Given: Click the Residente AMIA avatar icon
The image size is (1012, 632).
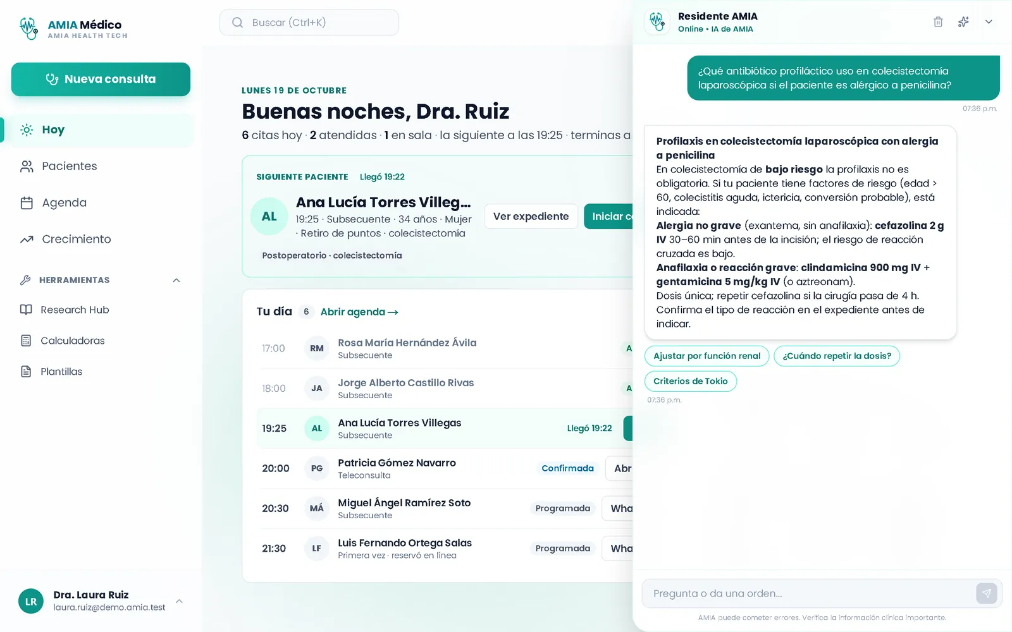Looking at the screenshot, I should pos(657,22).
